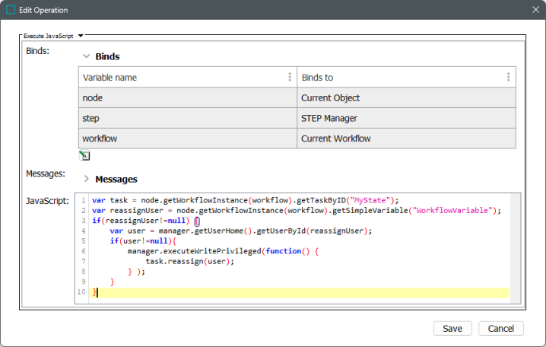The width and height of the screenshot is (546, 347).
Task: Expand the Messages section
Action: click(x=86, y=179)
